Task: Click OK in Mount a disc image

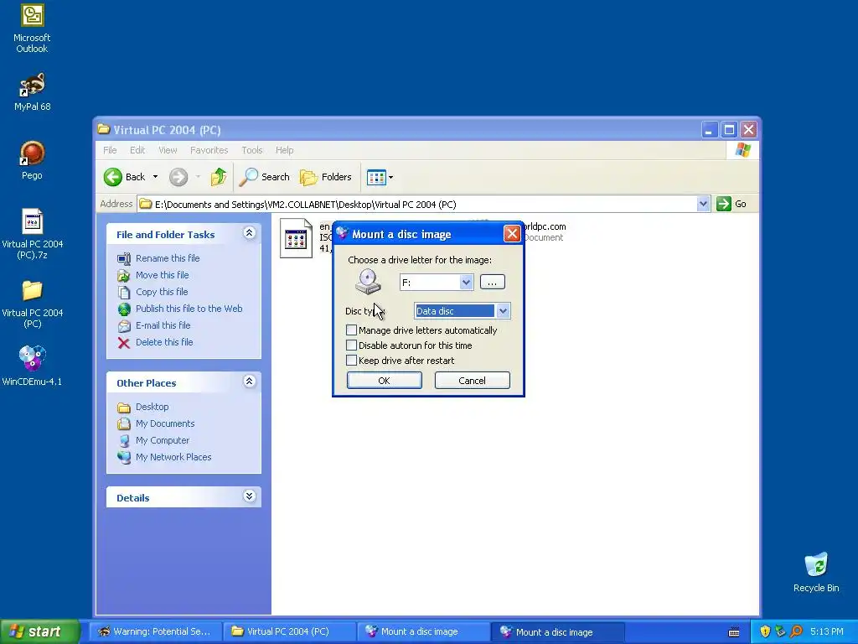Action: (384, 381)
